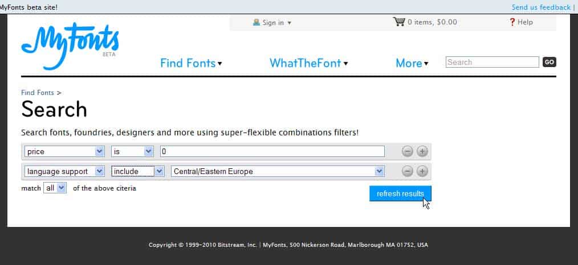Add a filter after price row with plus
The height and width of the screenshot is (265, 578).
[422, 151]
